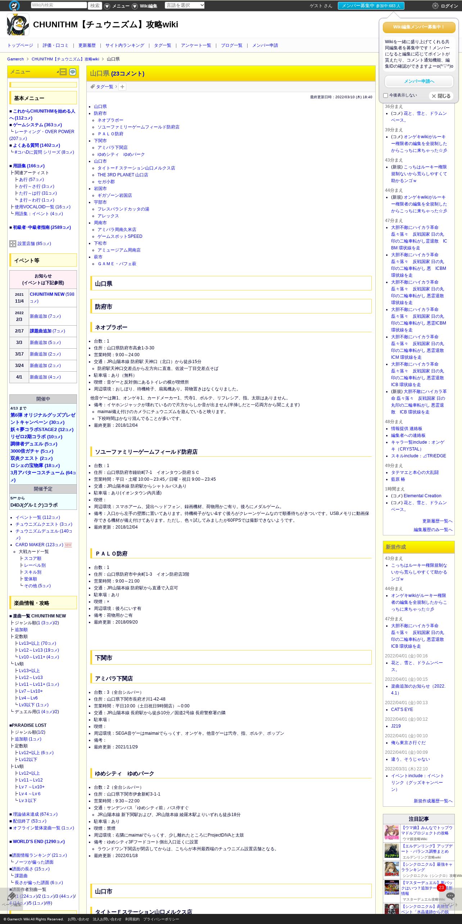This screenshot has height=924, width=462.
Task: Tick the 今後表示しない checkbox
Action: [x=385, y=95]
